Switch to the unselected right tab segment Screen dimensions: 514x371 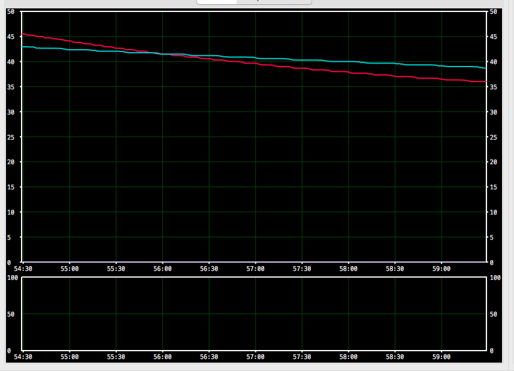coord(274,2)
